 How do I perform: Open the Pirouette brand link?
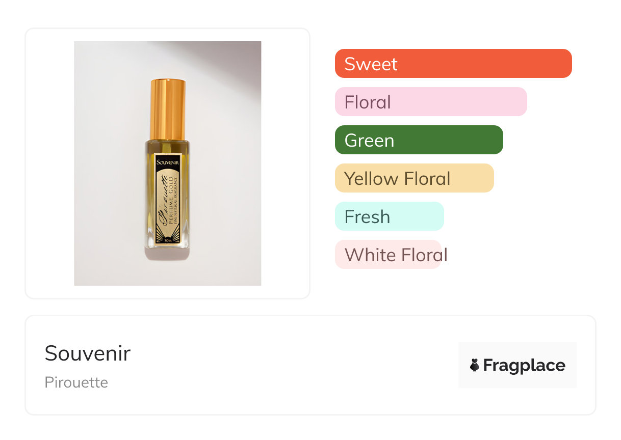point(76,382)
